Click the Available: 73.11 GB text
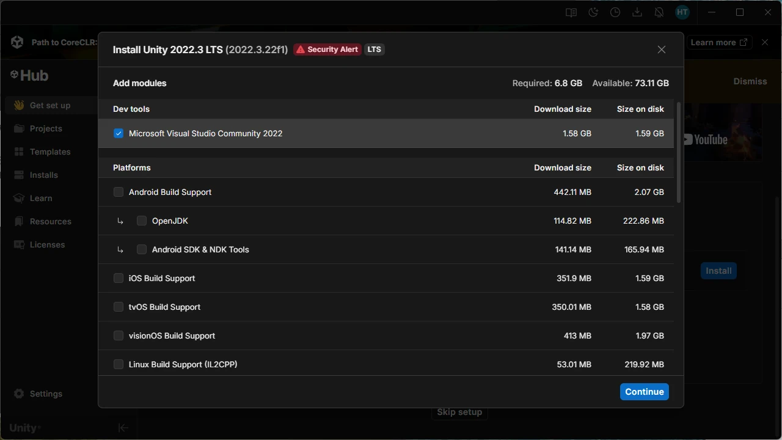The width and height of the screenshot is (782, 440). (630, 83)
